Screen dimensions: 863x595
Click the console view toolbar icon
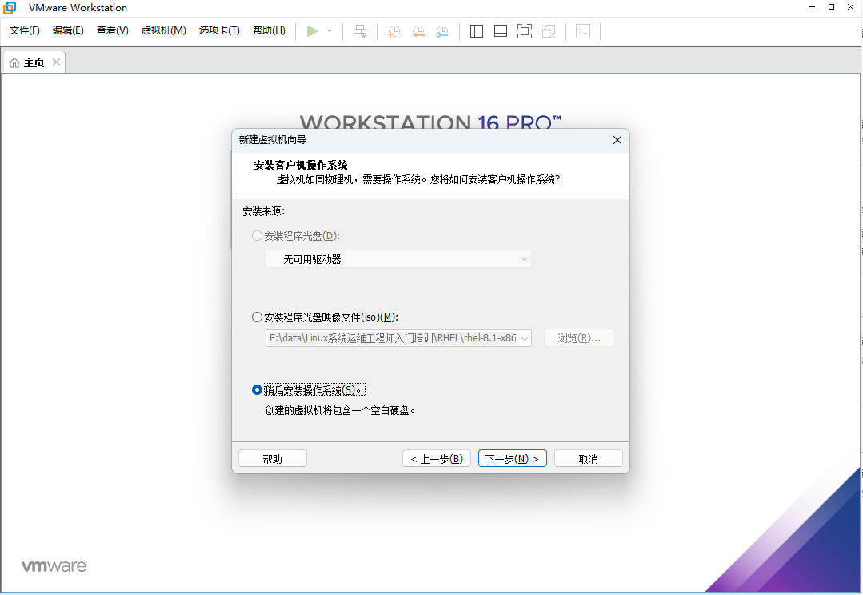[583, 31]
